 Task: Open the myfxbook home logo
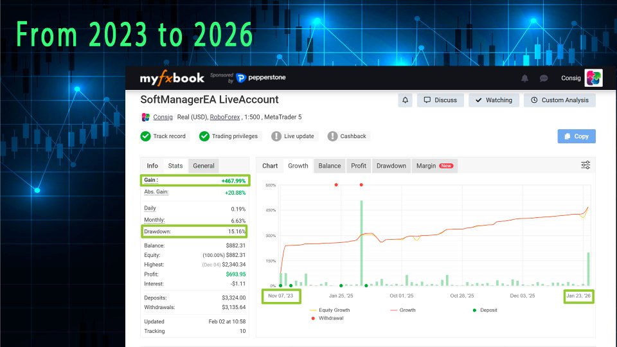pos(172,78)
